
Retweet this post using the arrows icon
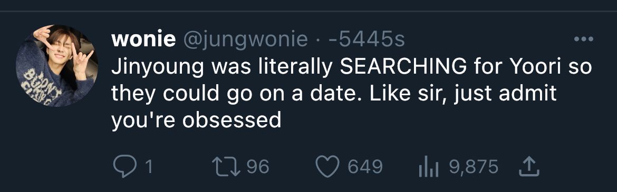(226, 166)
